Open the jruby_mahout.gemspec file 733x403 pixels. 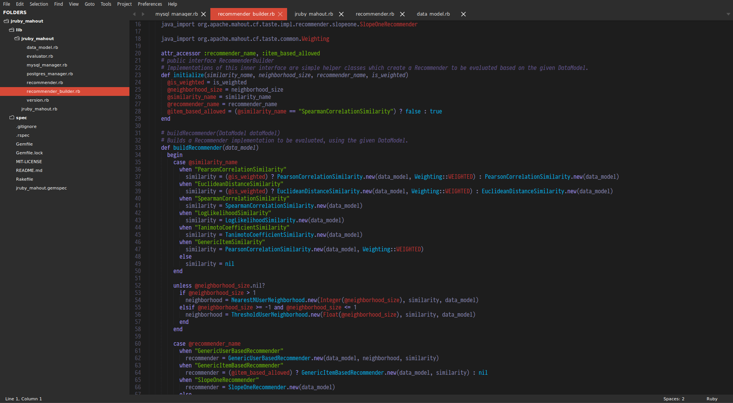click(x=41, y=188)
